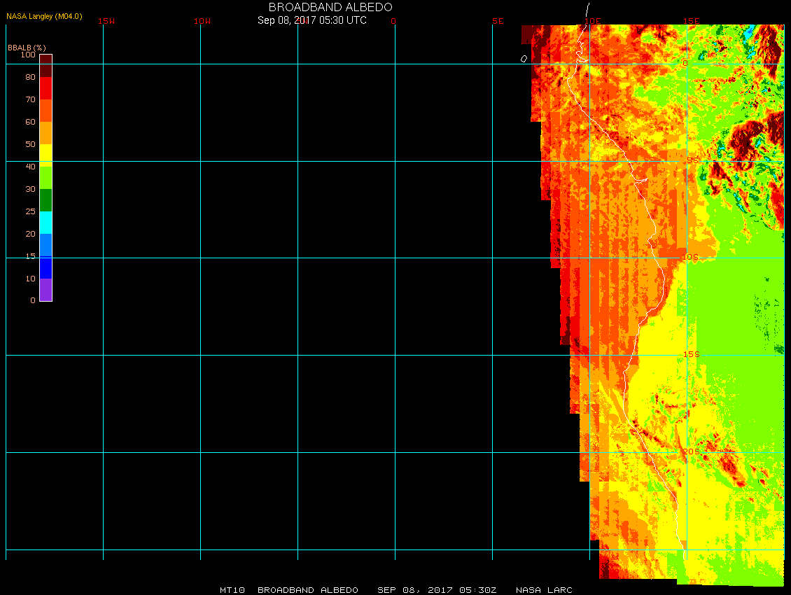The width and height of the screenshot is (791, 595).
Task: Pick the cyan 20-25% colorbar segment
Action: 45,223
